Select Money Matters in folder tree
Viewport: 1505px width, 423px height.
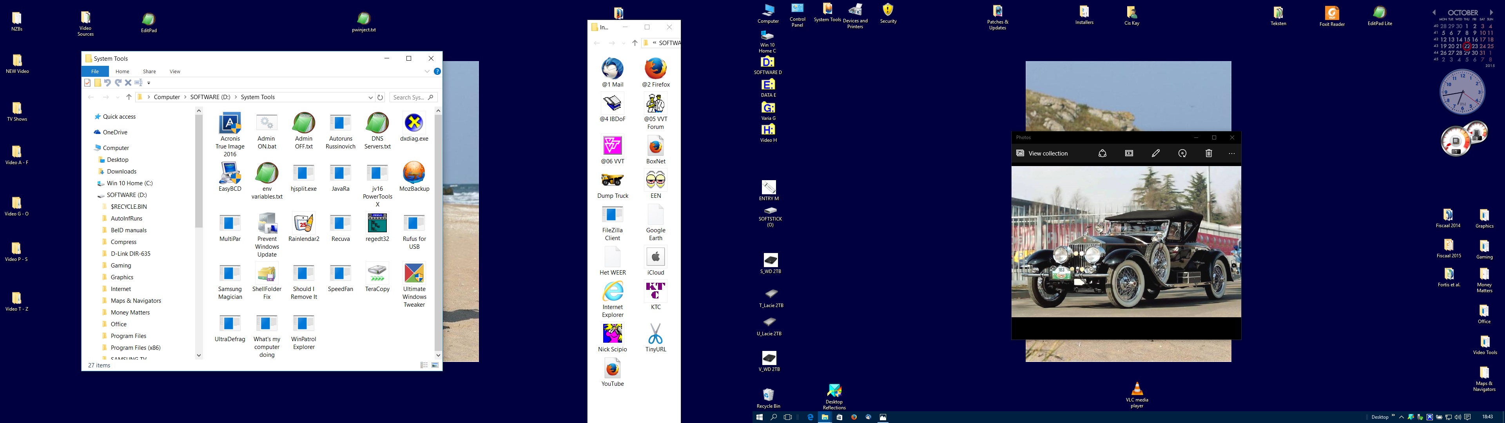point(130,313)
